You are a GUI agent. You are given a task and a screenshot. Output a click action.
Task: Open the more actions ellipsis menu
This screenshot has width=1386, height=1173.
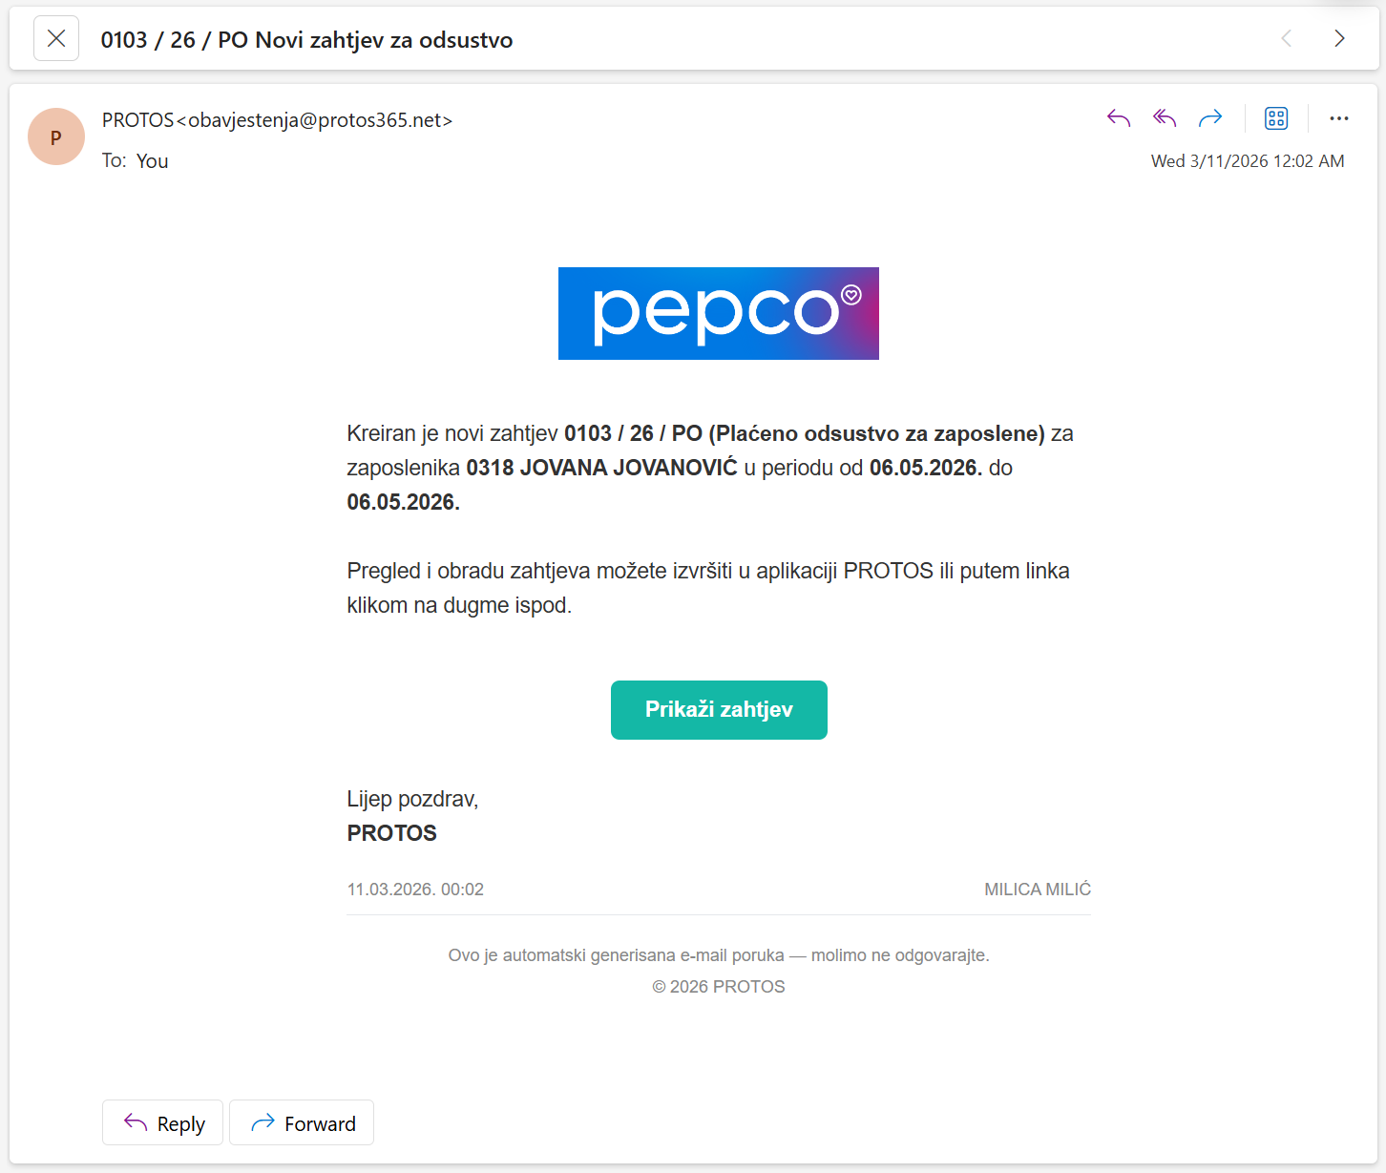click(x=1339, y=118)
